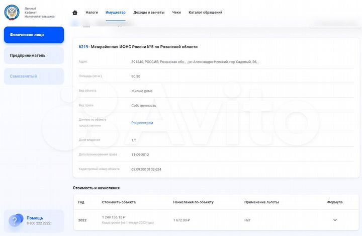Click the 2022 year row
362x236 pixels.
click(x=82, y=220)
